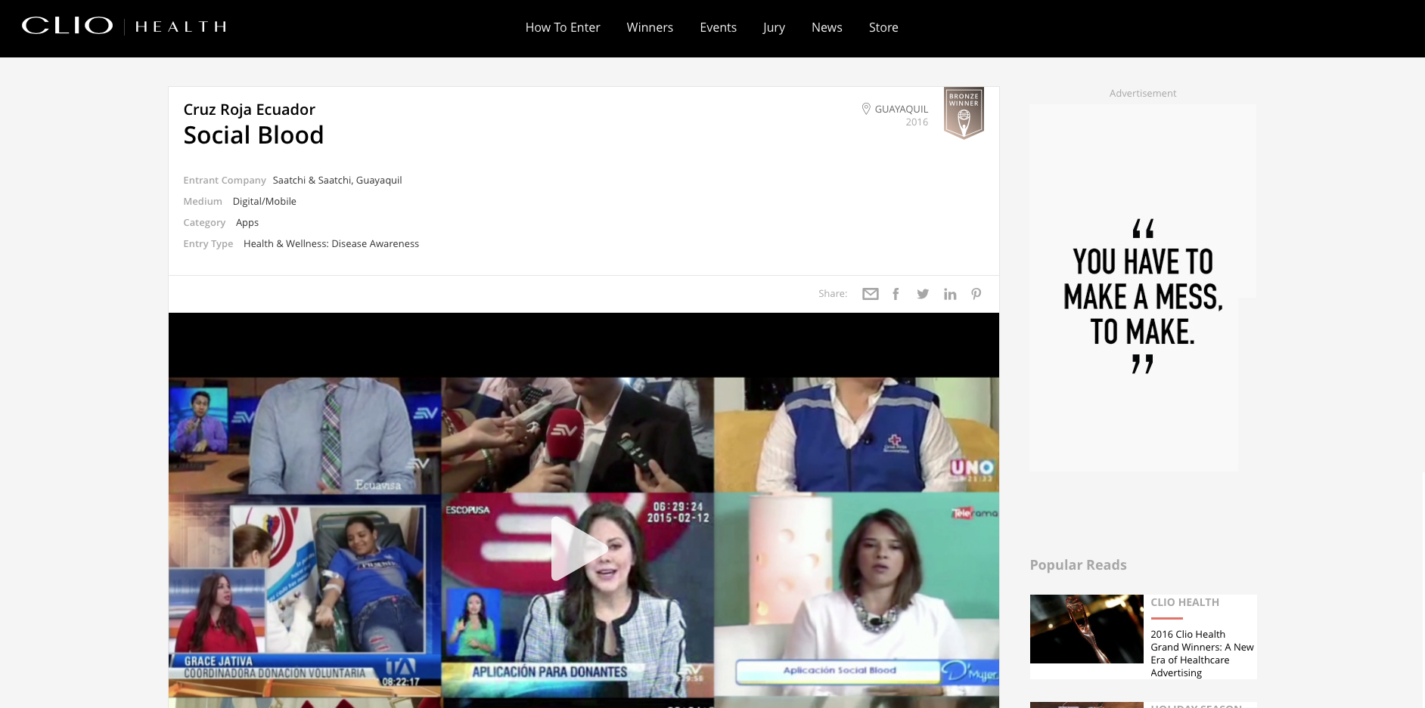Viewport: 1425px width, 708px height.
Task: Click Health & Wellness: Disease Awareness text
Action: 331,243
